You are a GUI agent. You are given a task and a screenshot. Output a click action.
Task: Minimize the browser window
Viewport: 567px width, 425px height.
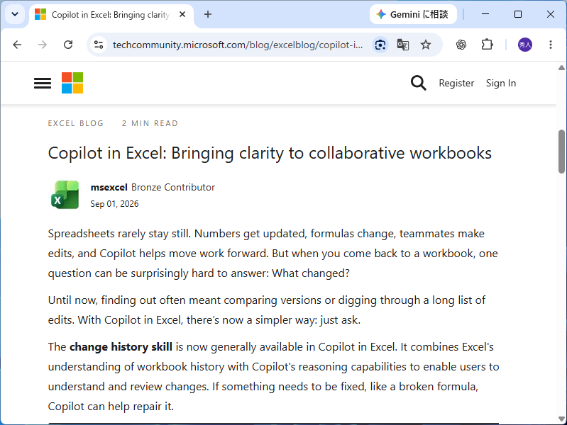(x=485, y=14)
